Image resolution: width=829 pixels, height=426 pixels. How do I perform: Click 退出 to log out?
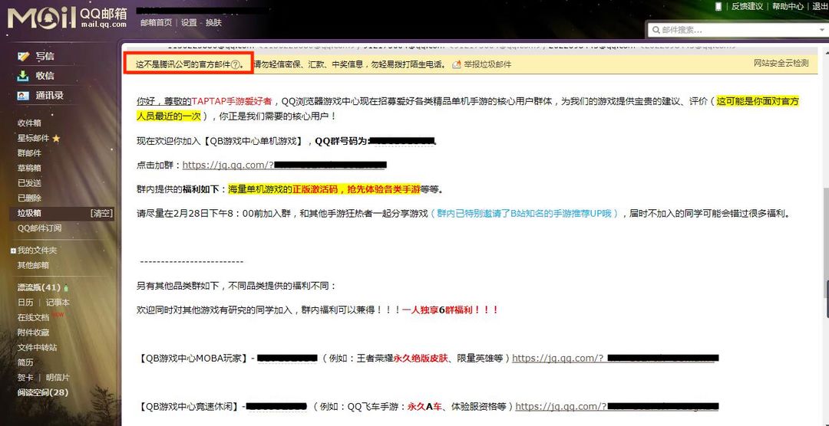(x=821, y=6)
